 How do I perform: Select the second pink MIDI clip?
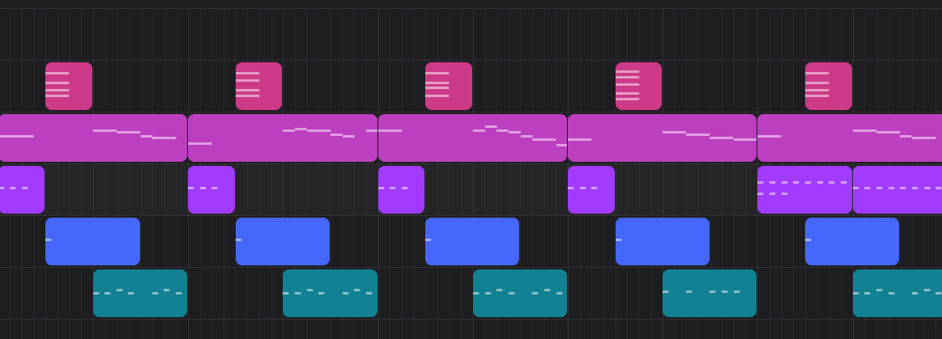[x=259, y=86]
